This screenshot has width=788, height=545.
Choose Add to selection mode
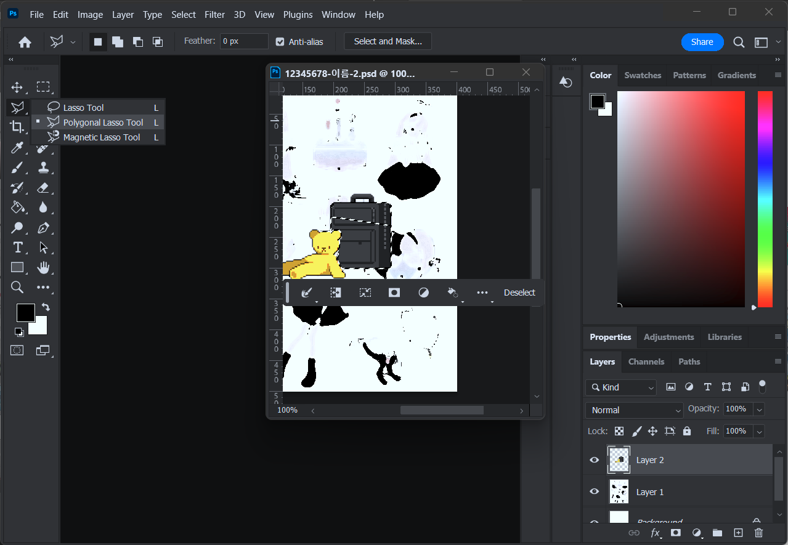pyautogui.click(x=117, y=42)
